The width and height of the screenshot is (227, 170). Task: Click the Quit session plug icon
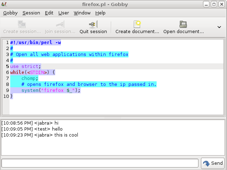coord(93,24)
